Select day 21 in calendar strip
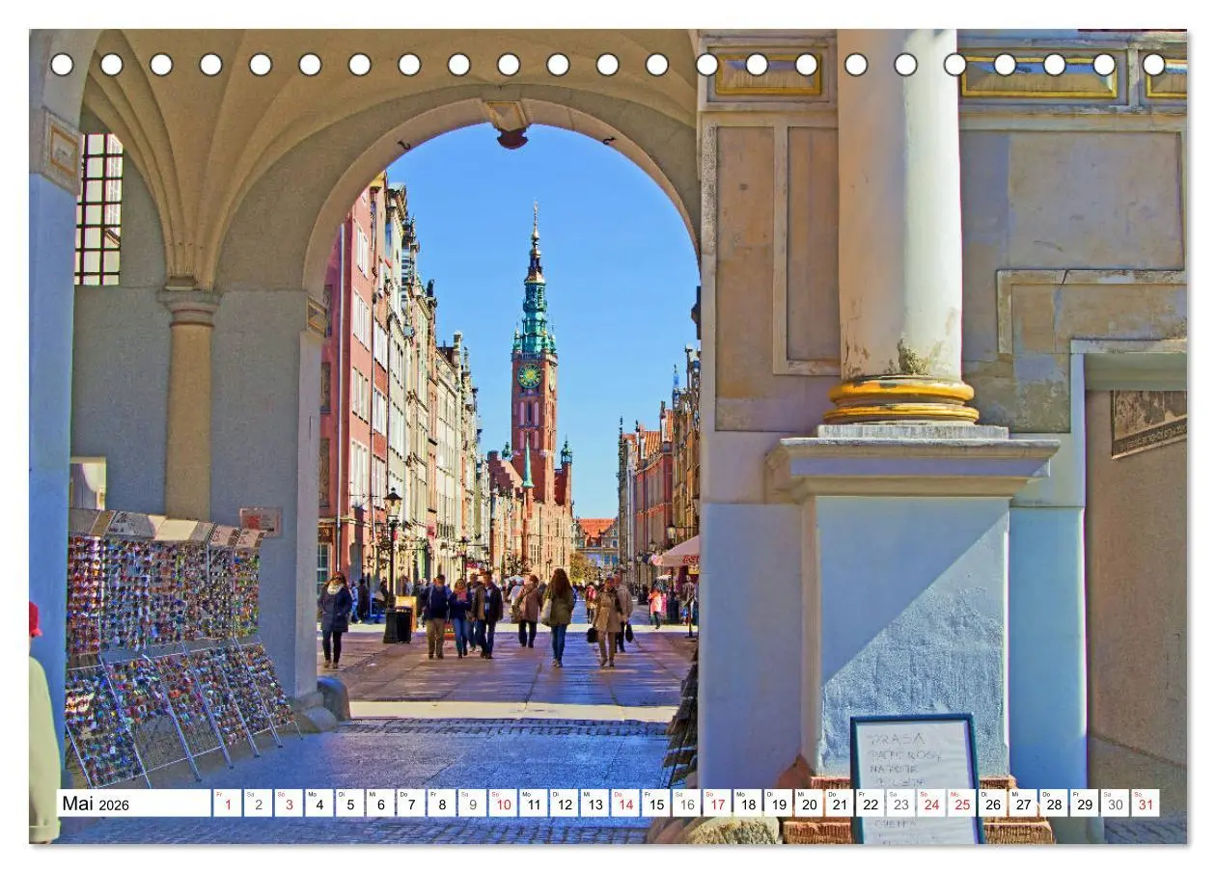This screenshot has width=1216, height=873. [x=840, y=804]
